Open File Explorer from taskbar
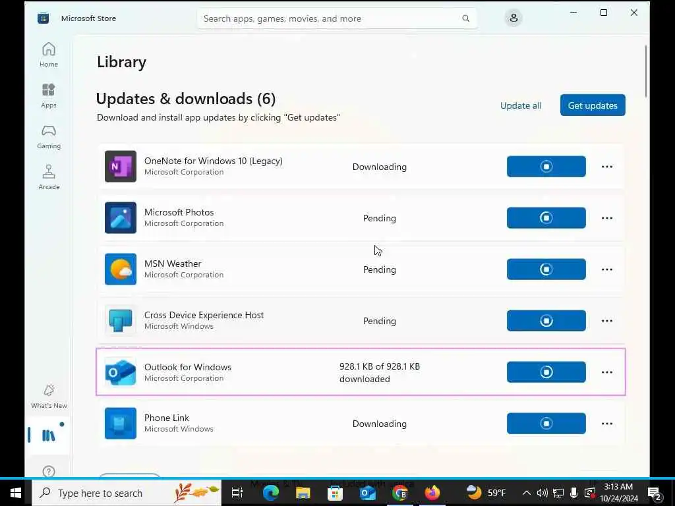The height and width of the screenshot is (506, 675). coord(303,493)
